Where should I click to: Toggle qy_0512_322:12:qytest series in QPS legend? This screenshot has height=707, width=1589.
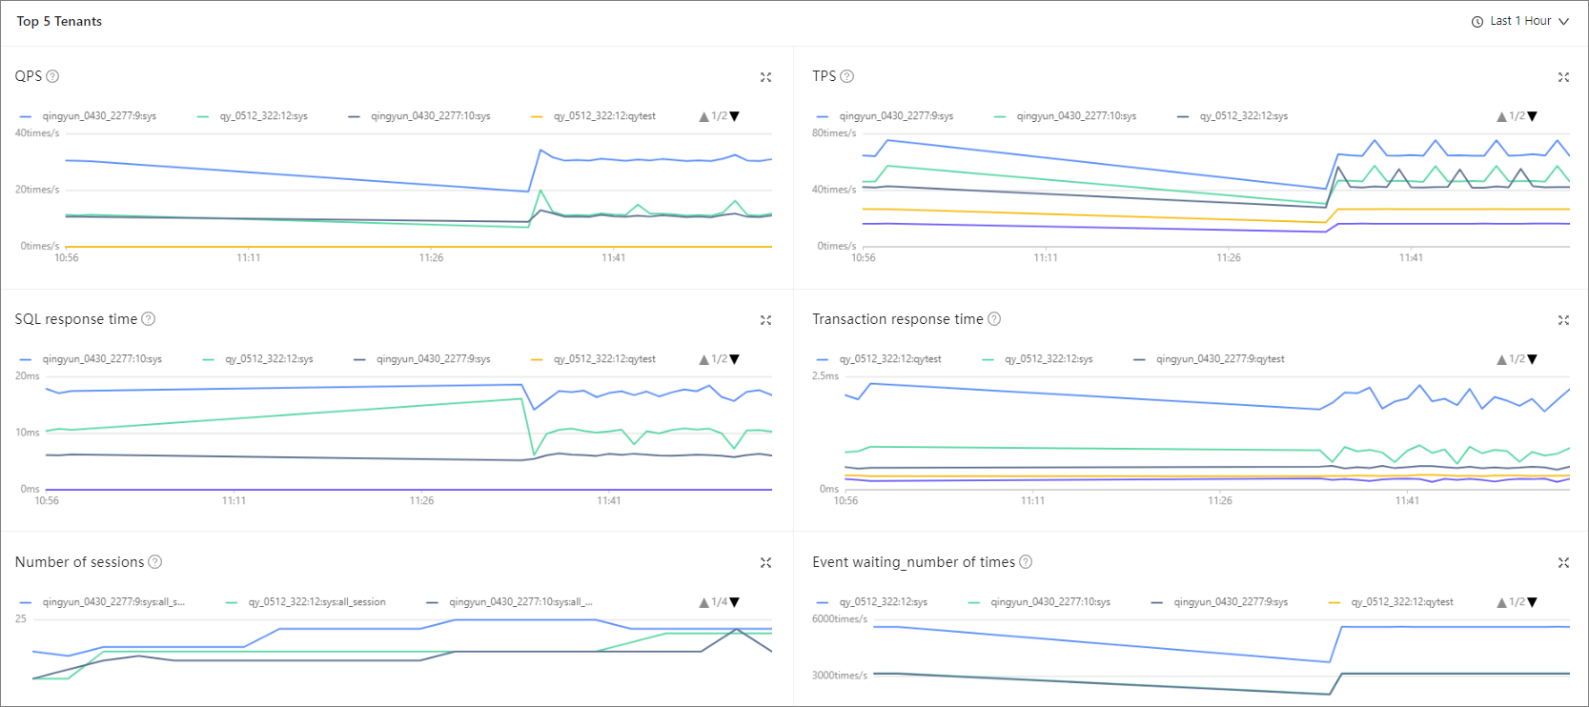[x=604, y=116]
